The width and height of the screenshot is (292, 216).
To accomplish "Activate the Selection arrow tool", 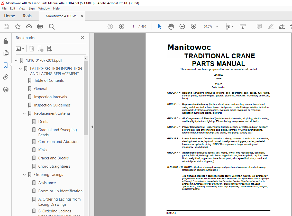I will [160, 26].
